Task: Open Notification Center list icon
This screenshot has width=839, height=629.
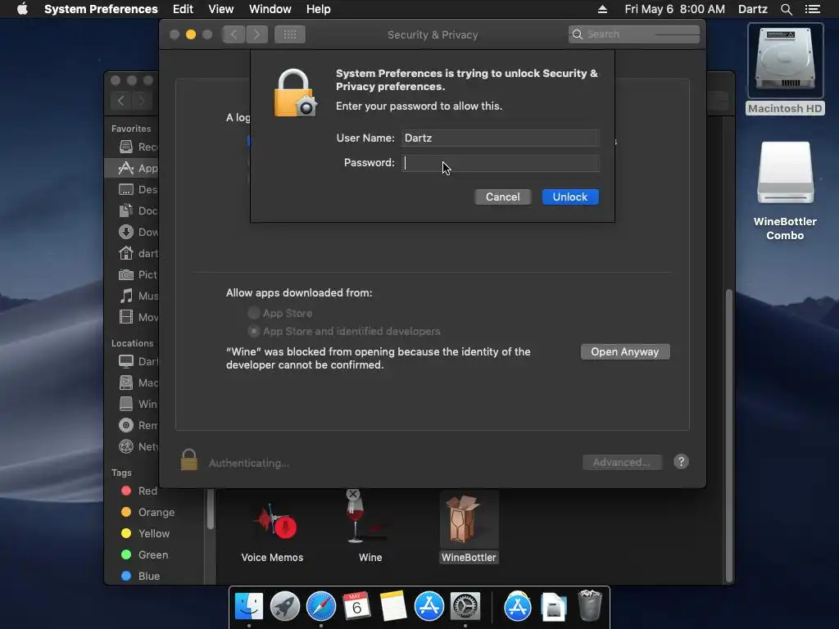Action: click(x=812, y=9)
